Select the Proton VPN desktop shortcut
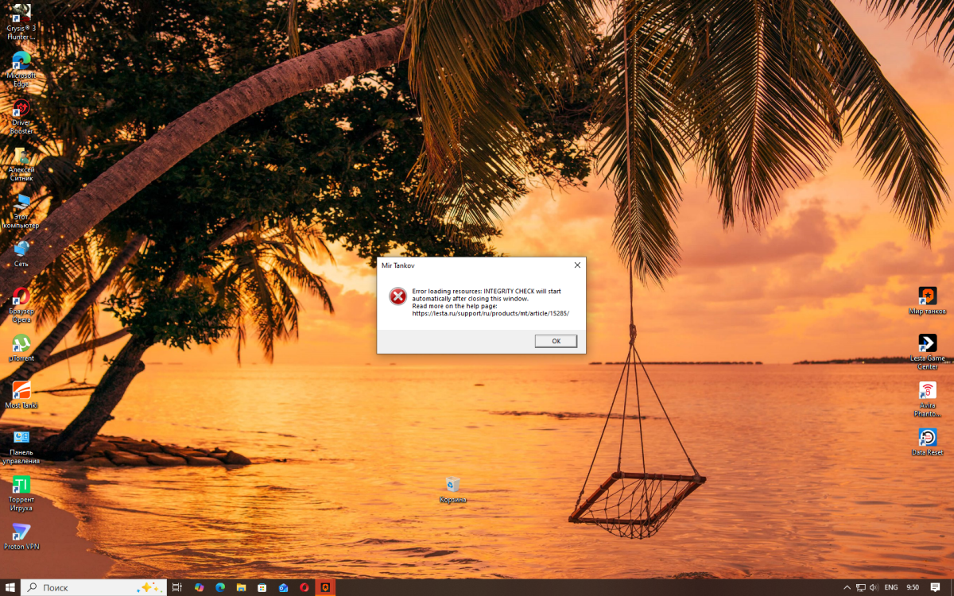 (x=21, y=537)
